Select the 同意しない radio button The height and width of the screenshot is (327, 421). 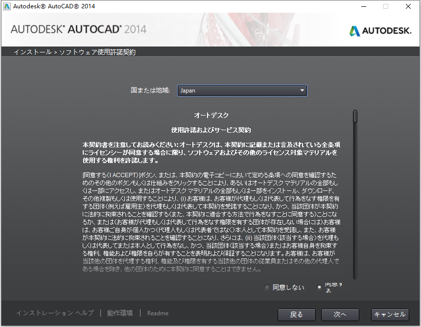click(x=267, y=287)
